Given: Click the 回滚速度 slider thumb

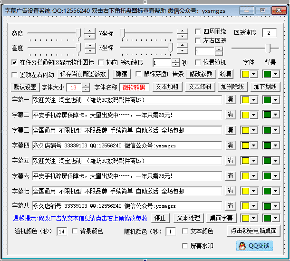Looking at the screenshot, I should click(268, 48).
